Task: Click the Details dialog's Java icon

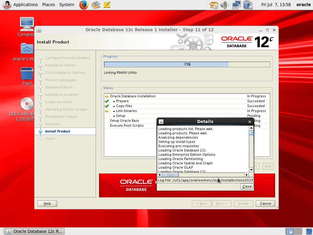Action: tap(161, 121)
